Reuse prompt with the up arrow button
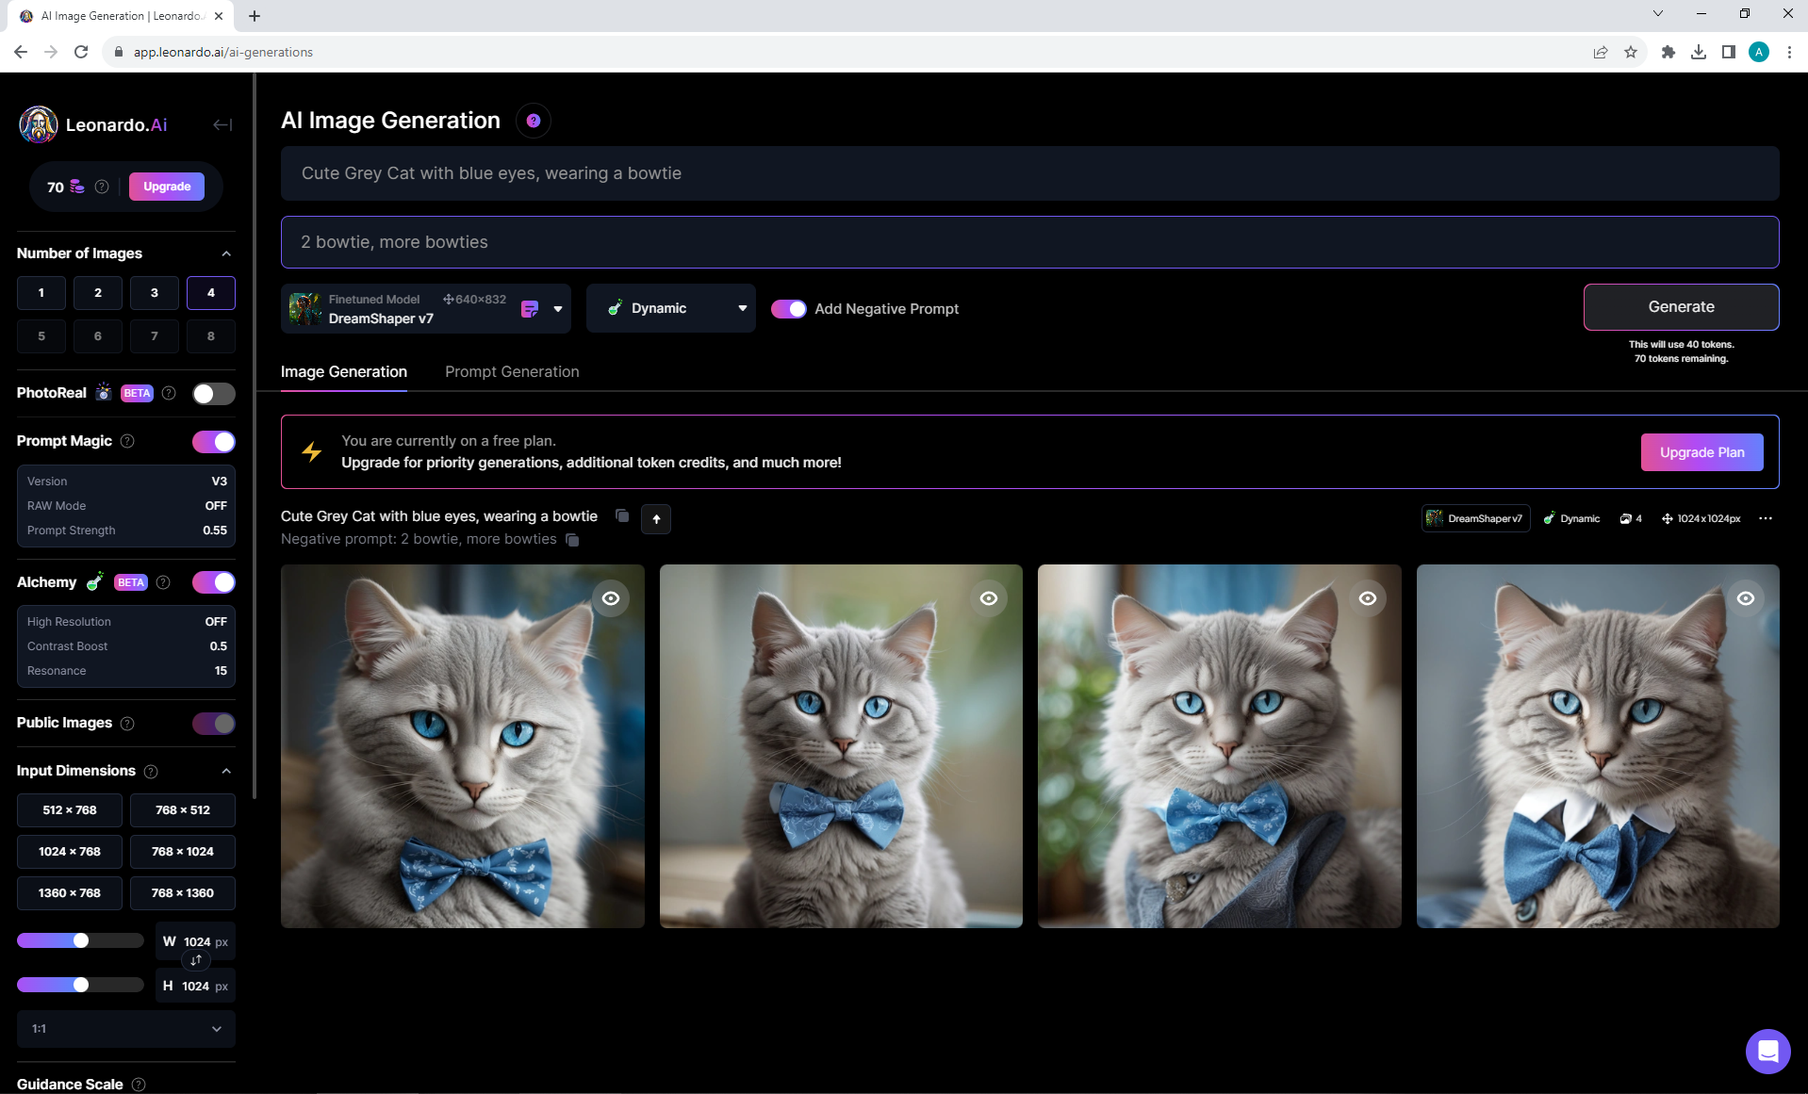 pos(656,518)
